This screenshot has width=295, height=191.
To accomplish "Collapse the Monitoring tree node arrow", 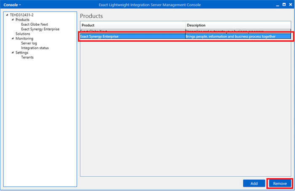I will 13,39.
